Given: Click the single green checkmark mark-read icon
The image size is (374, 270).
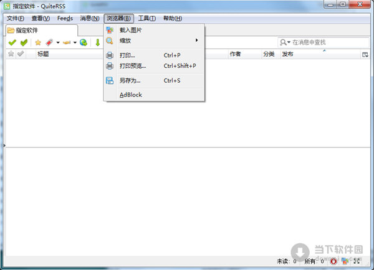Looking at the screenshot, I should pyautogui.click(x=12, y=43).
